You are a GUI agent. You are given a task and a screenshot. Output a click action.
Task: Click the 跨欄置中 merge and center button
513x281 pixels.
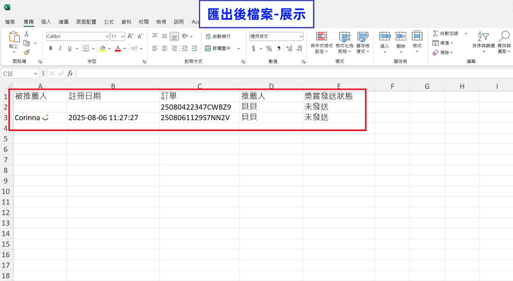coord(218,48)
